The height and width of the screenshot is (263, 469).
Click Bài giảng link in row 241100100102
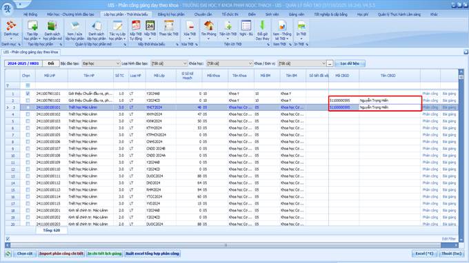(x=449, y=114)
